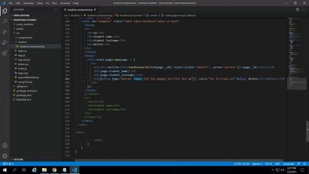Open the notepad app on taskbar
309x174 pixels.
pos(64,170)
